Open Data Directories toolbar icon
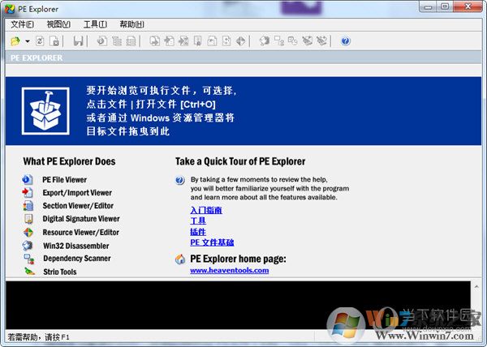Image resolution: width=487 pixels, height=347 pixels. pyautogui.click(x=117, y=41)
